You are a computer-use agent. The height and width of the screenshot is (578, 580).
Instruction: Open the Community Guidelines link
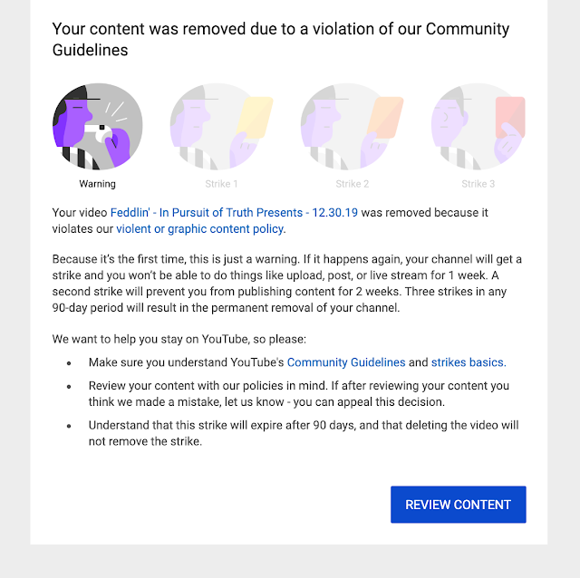click(x=346, y=362)
